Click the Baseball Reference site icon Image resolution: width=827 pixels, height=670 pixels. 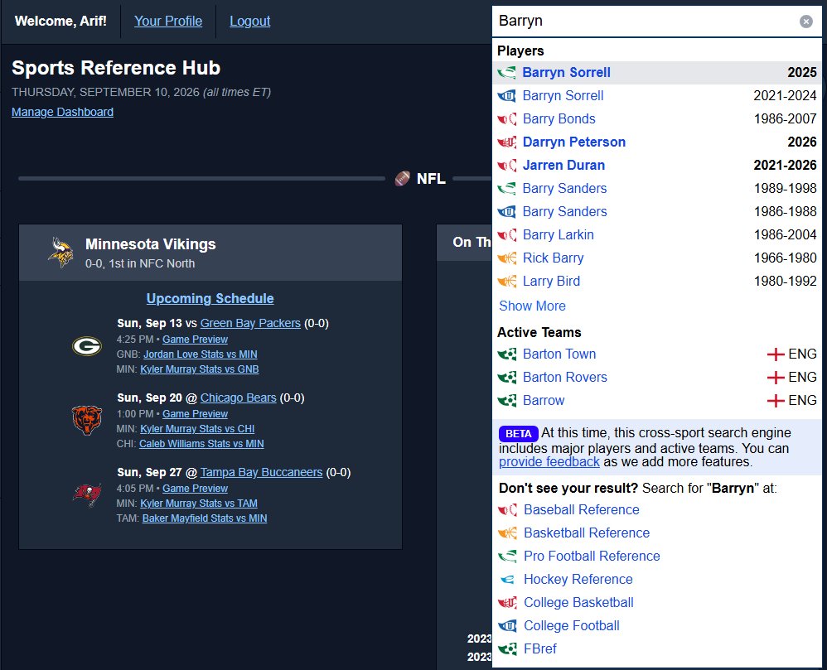[x=507, y=510]
